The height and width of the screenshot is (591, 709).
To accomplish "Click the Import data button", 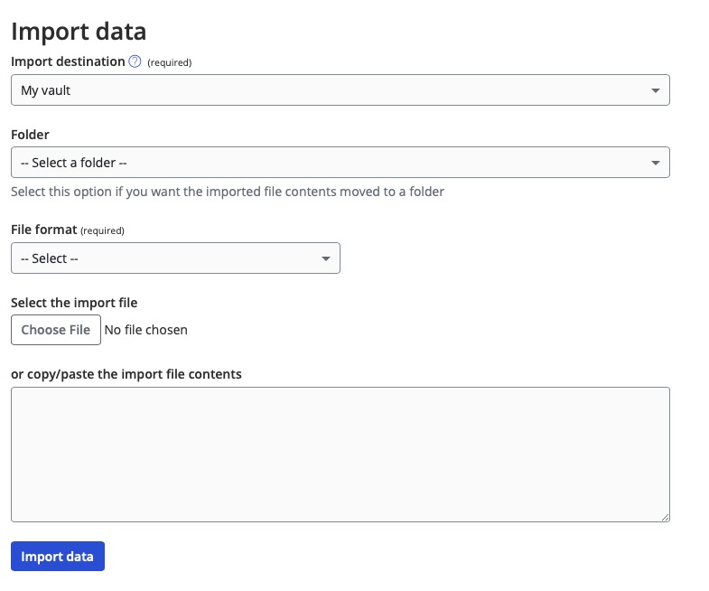I will tap(58, 557).
